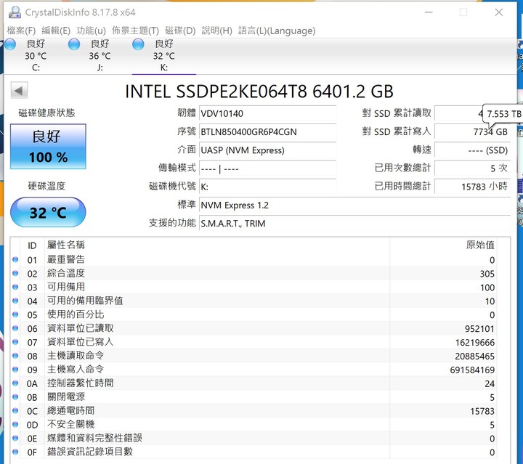Select the attribute name 可用的備用臨界值

pyautogui.click(x=85, y=301)
